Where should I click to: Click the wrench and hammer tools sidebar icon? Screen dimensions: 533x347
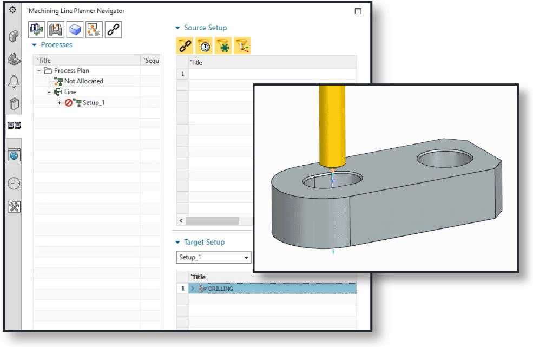(x=14, y=206)
